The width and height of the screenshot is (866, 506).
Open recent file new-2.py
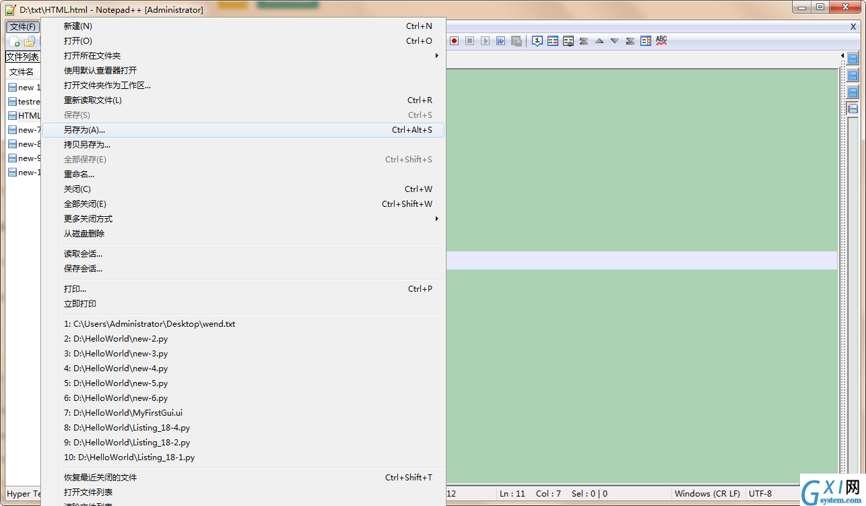[x=243, y=339]
